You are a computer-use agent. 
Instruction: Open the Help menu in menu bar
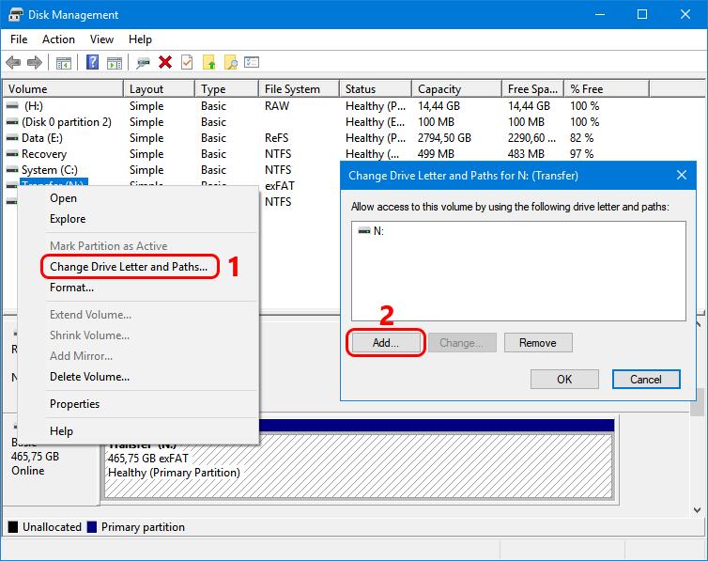click(140, 39)
